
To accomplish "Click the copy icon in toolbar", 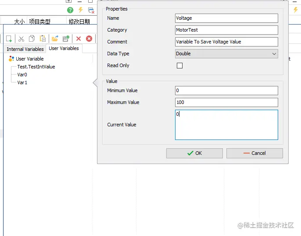I will click(32, 39).
